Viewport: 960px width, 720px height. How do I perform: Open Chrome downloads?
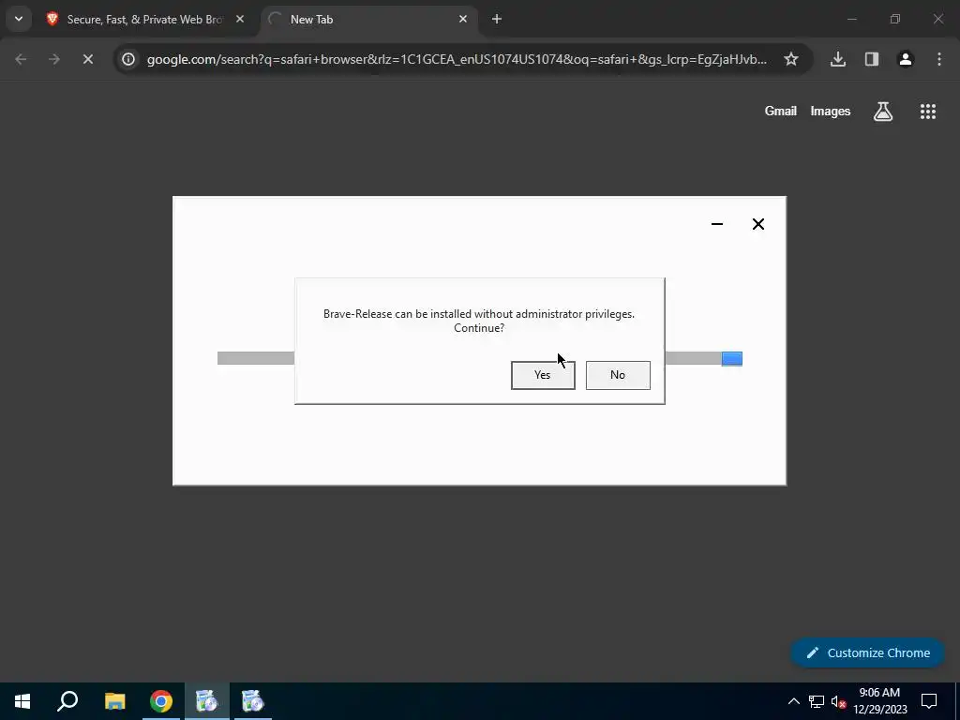[x=838, y=59]
